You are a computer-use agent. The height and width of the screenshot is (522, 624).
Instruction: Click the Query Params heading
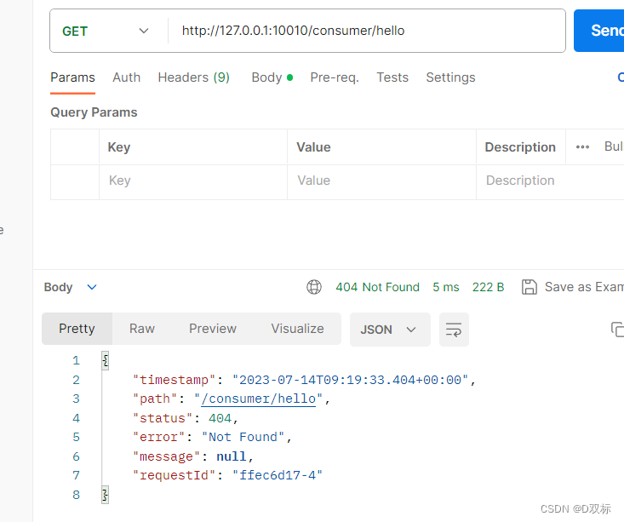(94, 112)
